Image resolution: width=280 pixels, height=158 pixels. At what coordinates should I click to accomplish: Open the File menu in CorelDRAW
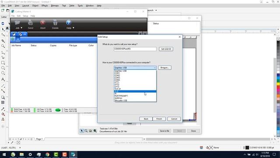coord(3,6)
